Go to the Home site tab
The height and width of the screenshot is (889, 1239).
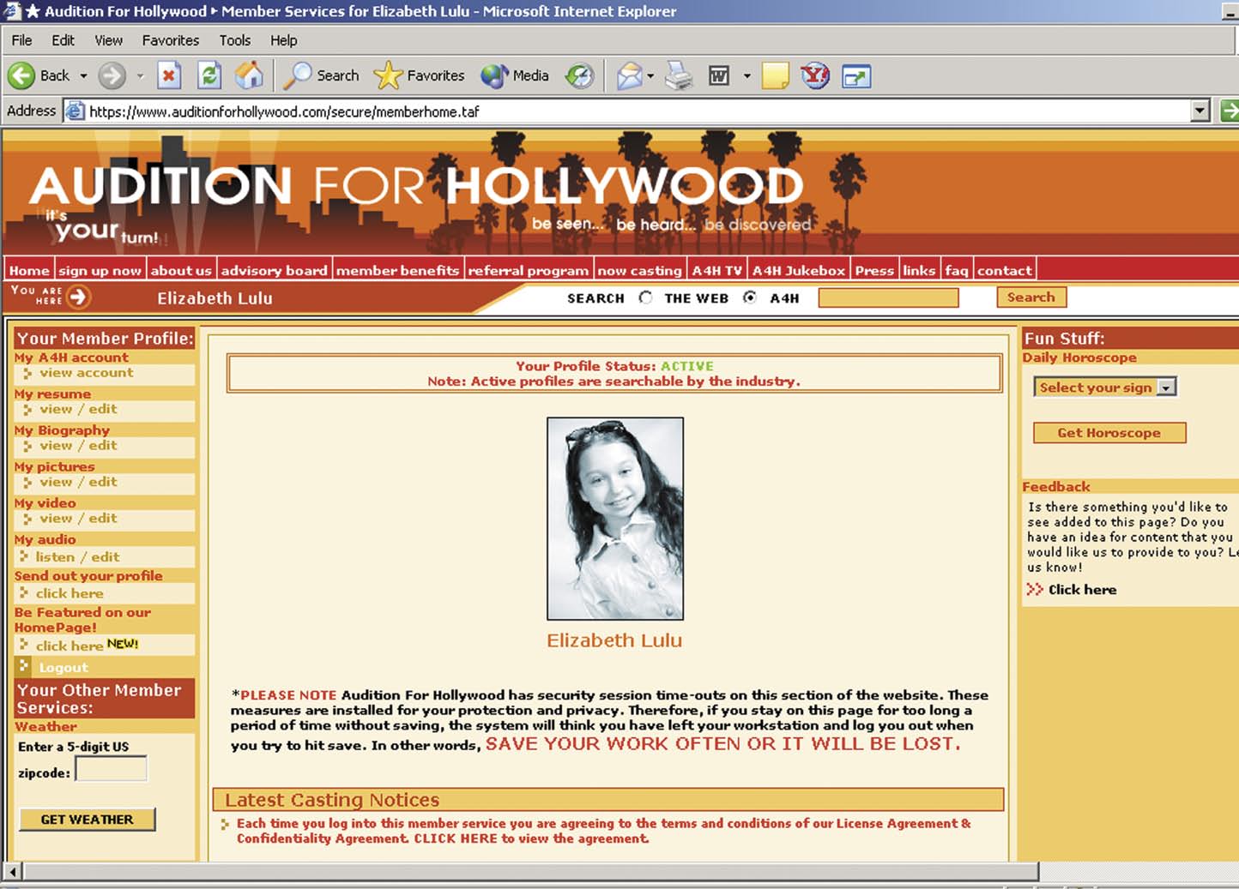click(29, 270)
